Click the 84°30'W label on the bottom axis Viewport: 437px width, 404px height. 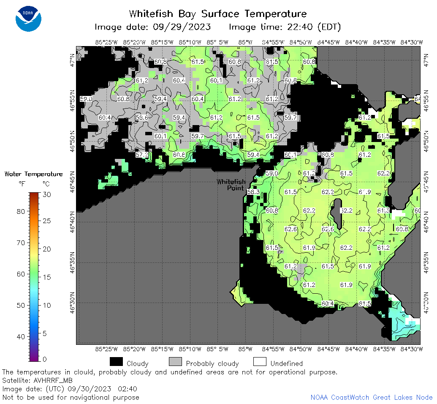412,349
